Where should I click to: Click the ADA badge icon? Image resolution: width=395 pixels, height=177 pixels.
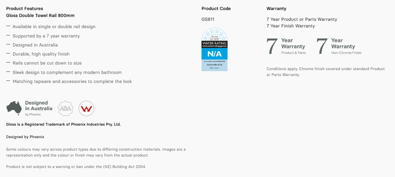(65, 108)
